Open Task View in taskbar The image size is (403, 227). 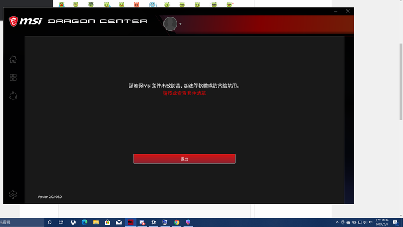pos(61,222)
